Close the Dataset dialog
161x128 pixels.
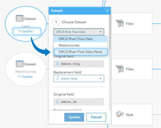coord(107,11)
